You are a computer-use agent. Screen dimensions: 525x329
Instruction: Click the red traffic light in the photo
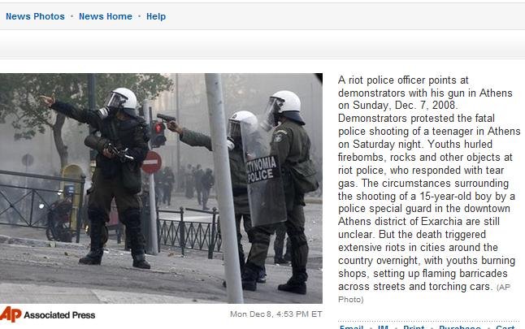pyautogui.click(x=158, y=133)
